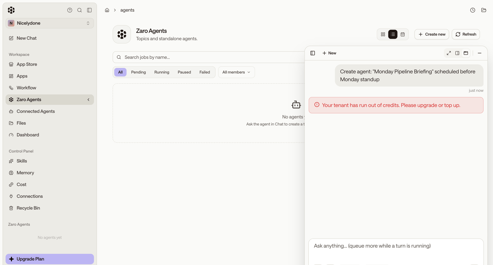
Task: Click 'No agents yet' text in sidebar
Action: 50,237
